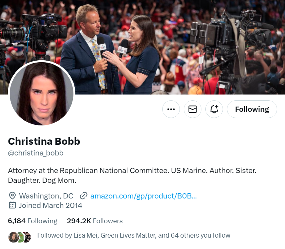
Task: Click the Following button to unfollow
Action: [x=252, y=109]
